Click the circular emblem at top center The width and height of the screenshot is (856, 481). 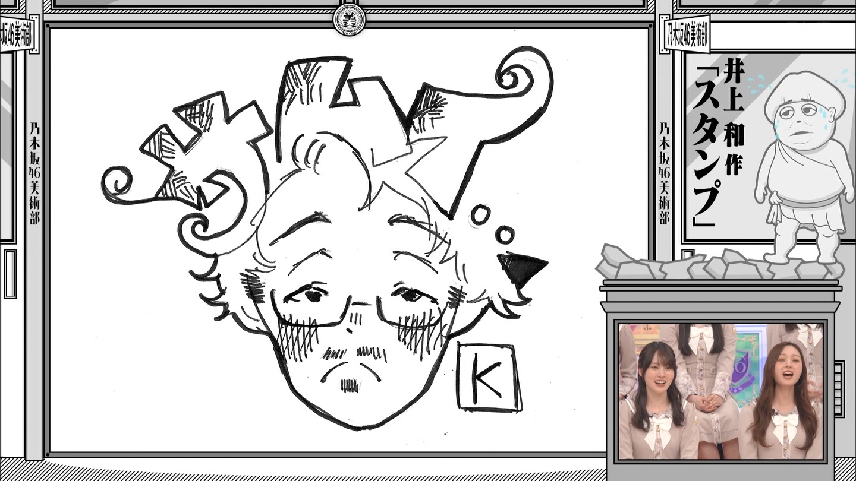coord(349,20)
